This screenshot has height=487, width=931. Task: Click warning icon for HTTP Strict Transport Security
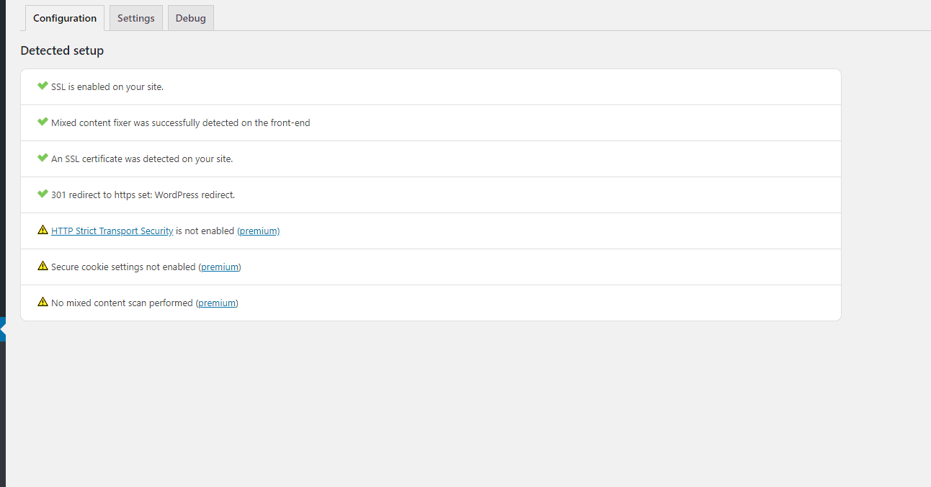[43, 231]
